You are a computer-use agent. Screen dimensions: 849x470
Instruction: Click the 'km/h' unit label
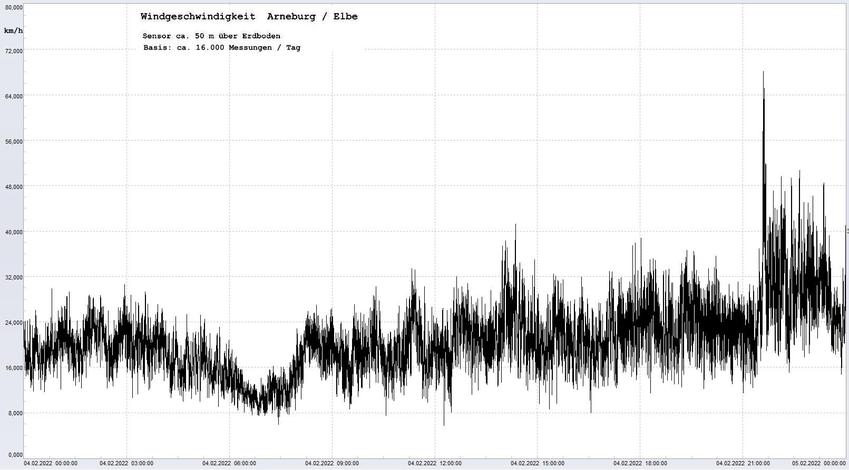13,31
